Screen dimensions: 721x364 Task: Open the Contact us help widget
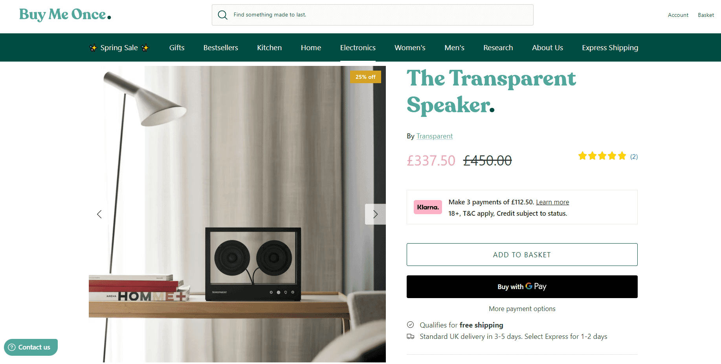pyautogui.click(x=31, y=347)
